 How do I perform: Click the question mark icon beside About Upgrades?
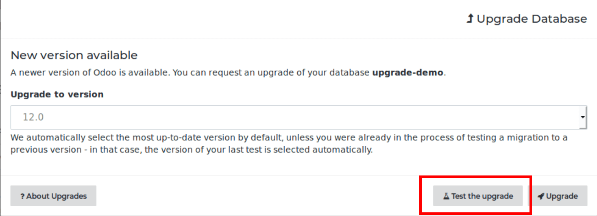pos(22,196)
